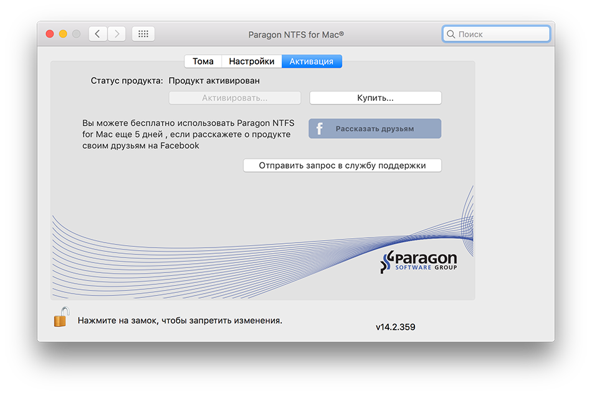Open the Настройки tab
Screen dimensions: 592x395
pyautogui.click(x=252, y=62)
